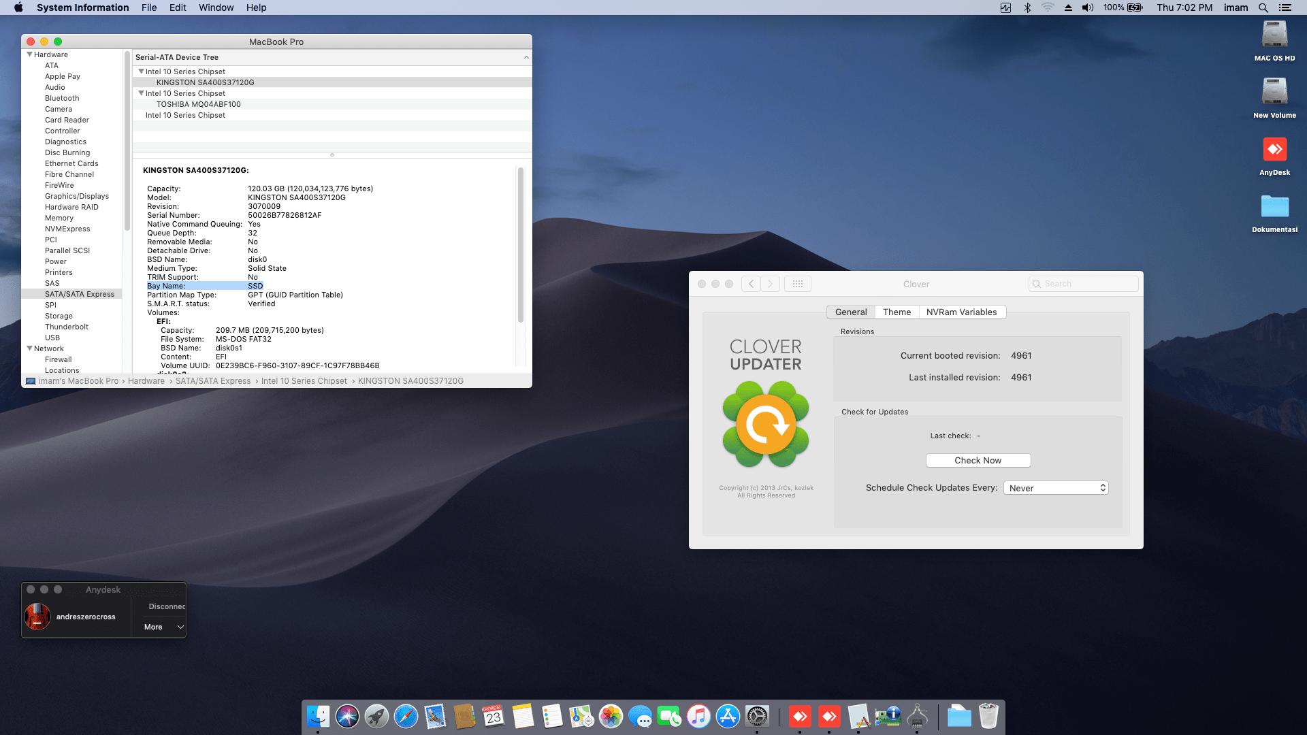Open the Apple menu
Viewport: 1307px width, 735px height.
pyautogui.click(x=18, y=7)
